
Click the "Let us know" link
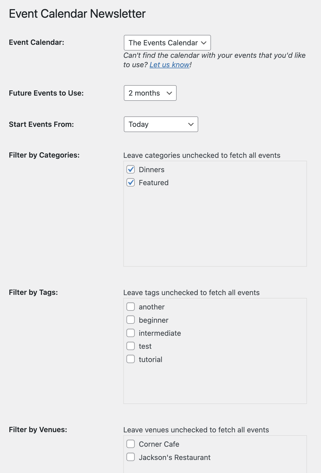169,65
